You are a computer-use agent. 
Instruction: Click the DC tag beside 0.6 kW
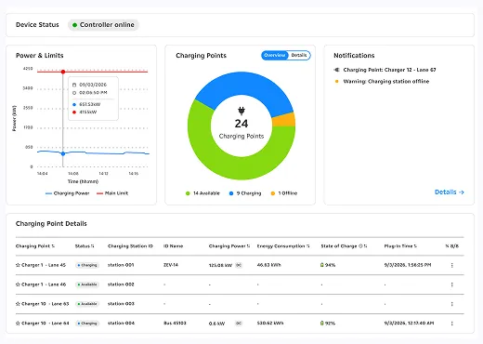[x=239, y=324]
